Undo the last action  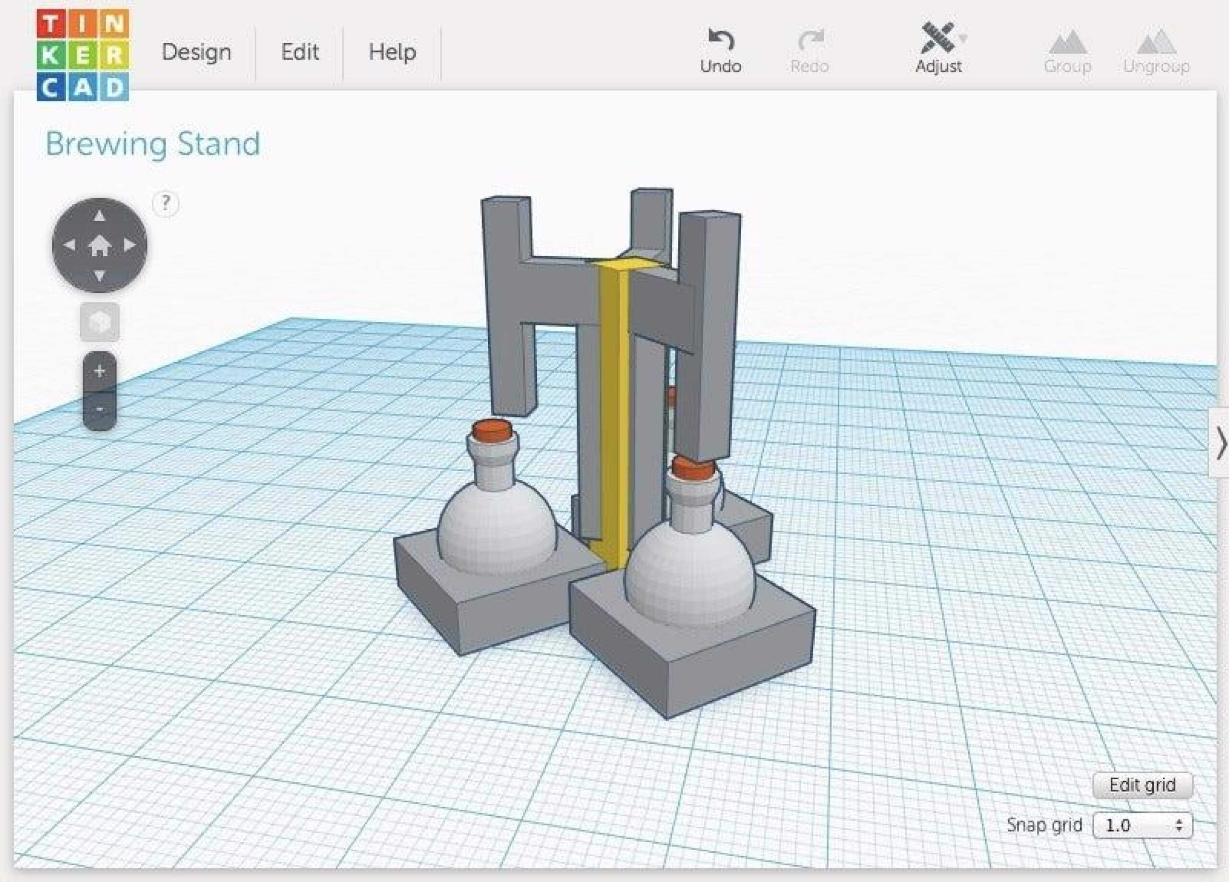point(720,51)
